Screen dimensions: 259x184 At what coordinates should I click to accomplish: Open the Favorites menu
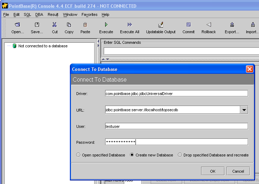[x=89, y=15]
